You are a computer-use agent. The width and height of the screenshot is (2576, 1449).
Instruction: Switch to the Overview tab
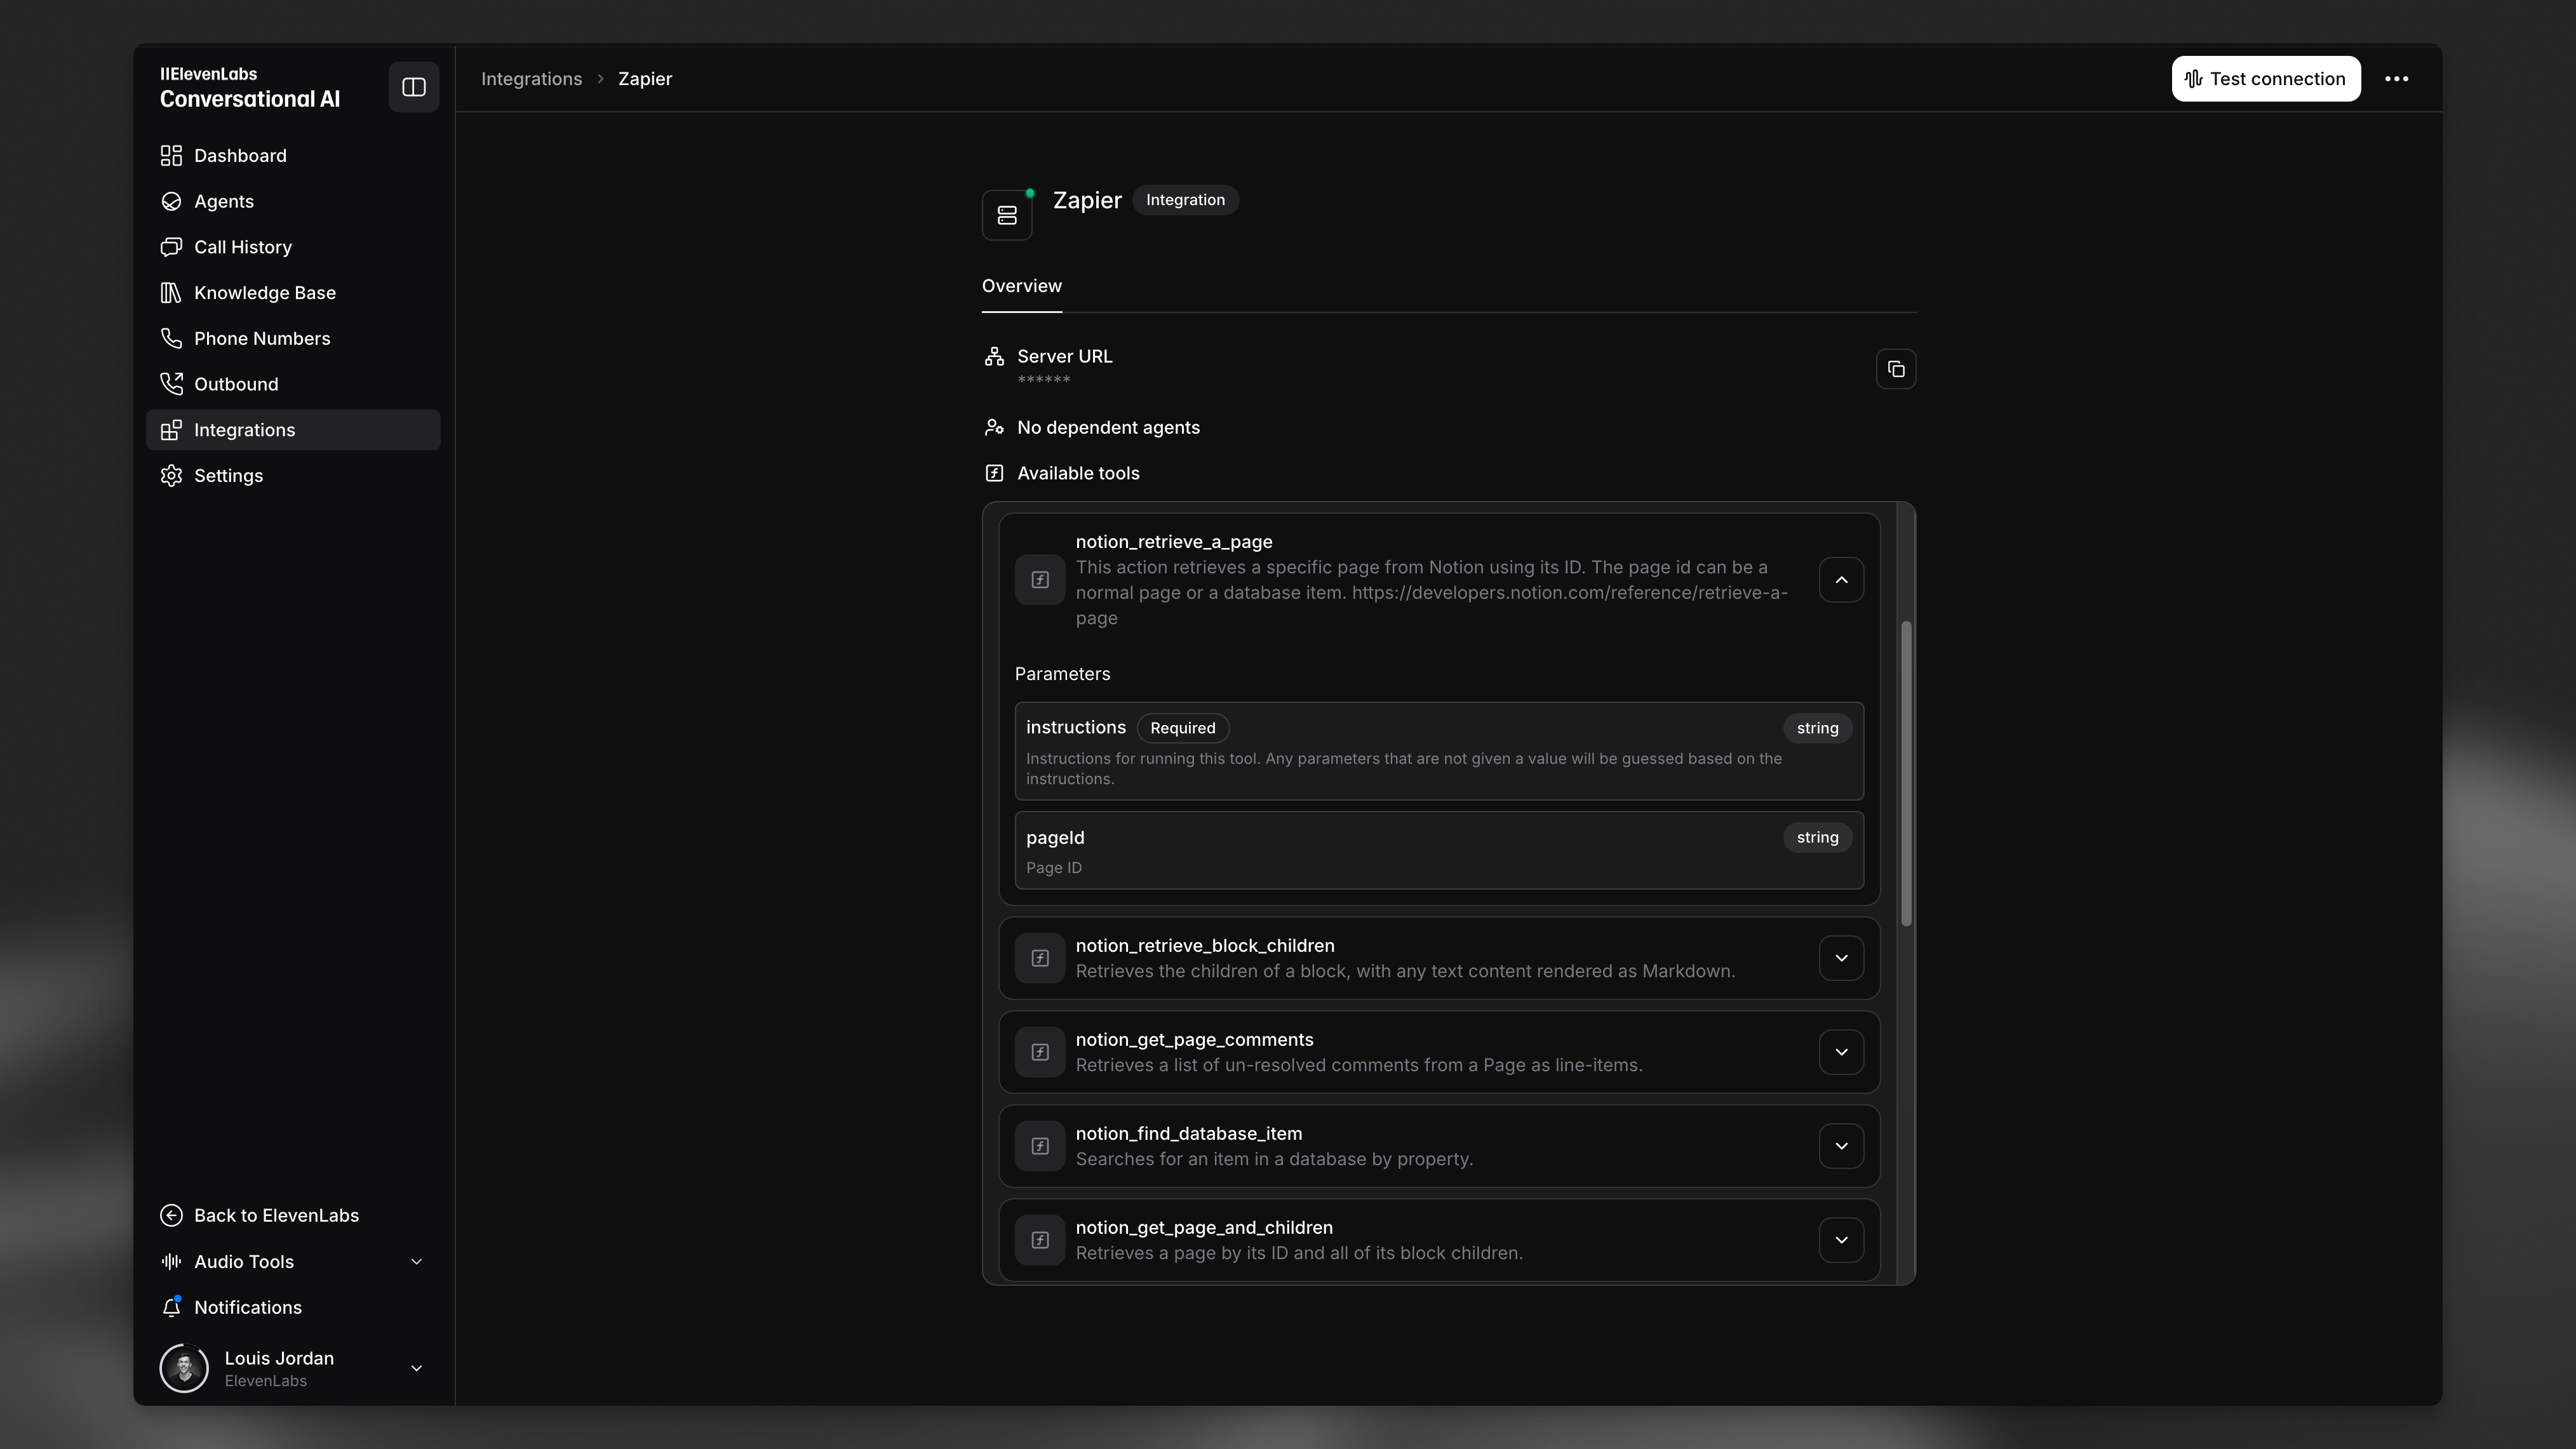click(x=1021, y=286)
